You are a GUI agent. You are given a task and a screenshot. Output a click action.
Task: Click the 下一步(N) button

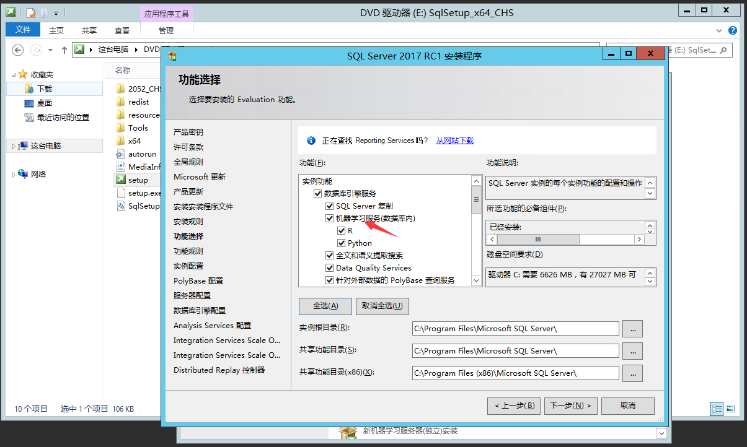point(570,406)
